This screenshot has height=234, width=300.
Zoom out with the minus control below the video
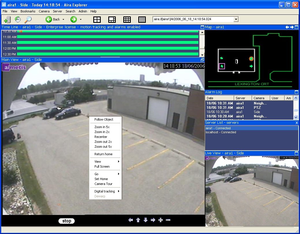pyautogui.click(x=168, y=220)
